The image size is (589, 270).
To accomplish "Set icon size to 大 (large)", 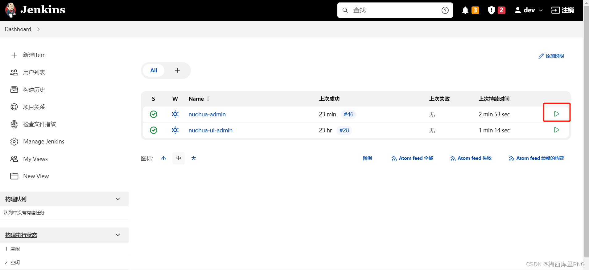I will 194,158.
